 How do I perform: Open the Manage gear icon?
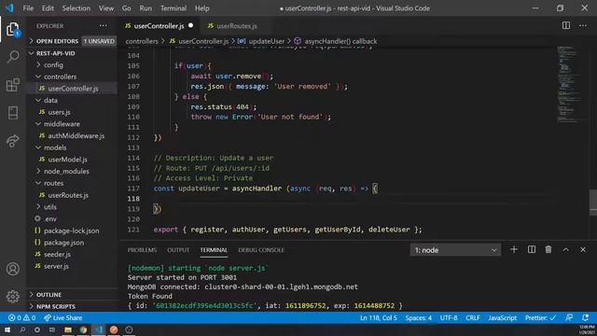click(x=12, y=296)
